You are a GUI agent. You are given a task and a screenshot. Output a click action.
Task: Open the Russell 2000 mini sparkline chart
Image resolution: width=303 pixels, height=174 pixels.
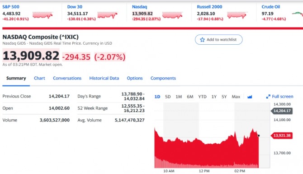point(237,15)
